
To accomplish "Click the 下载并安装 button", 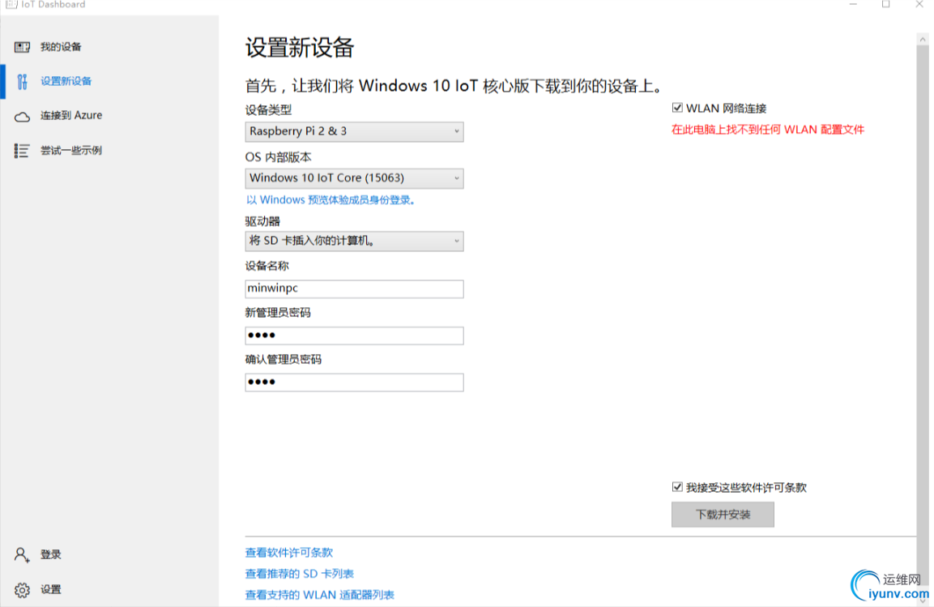I will [723, 515].
